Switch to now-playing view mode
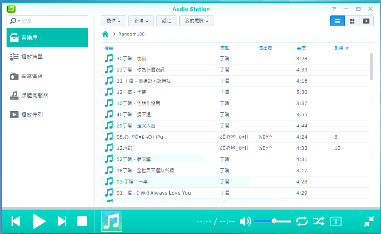Screen dimensions: 381x234 [366, 21]
